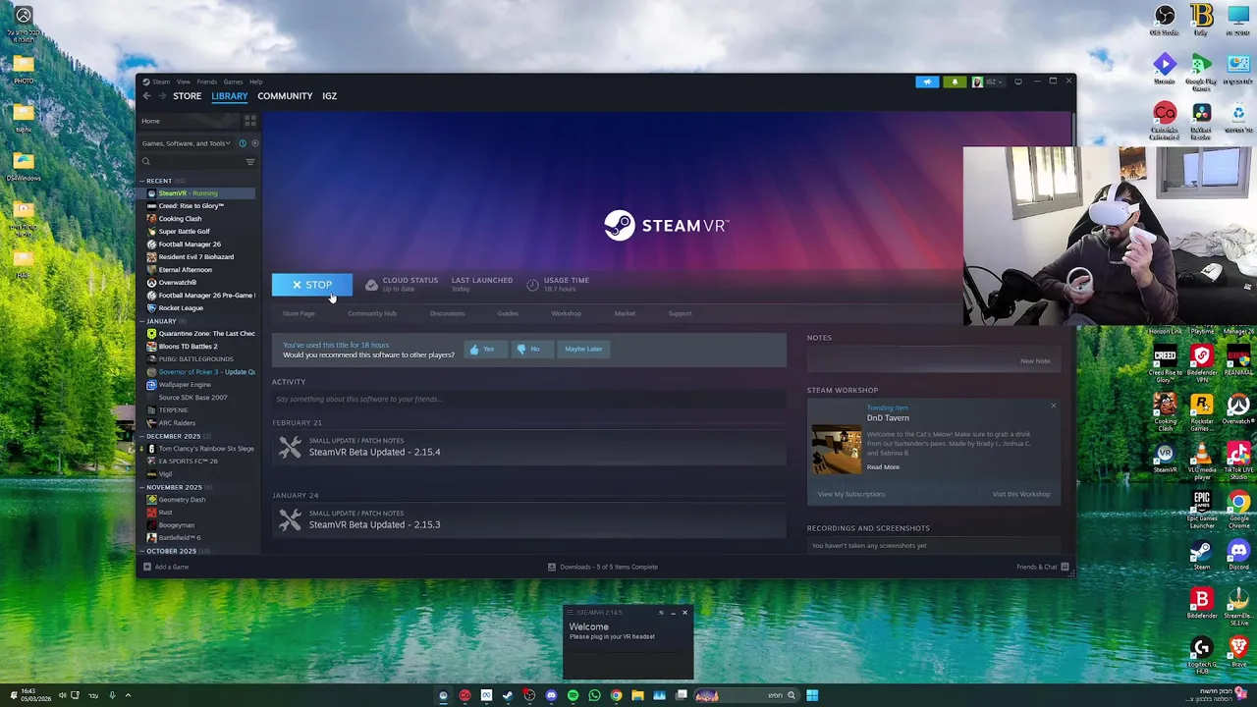Viewport: 1257px width, 707px height.
Task: Open the DnD Tavern workshop thumbnail
Action: (837, 449)
